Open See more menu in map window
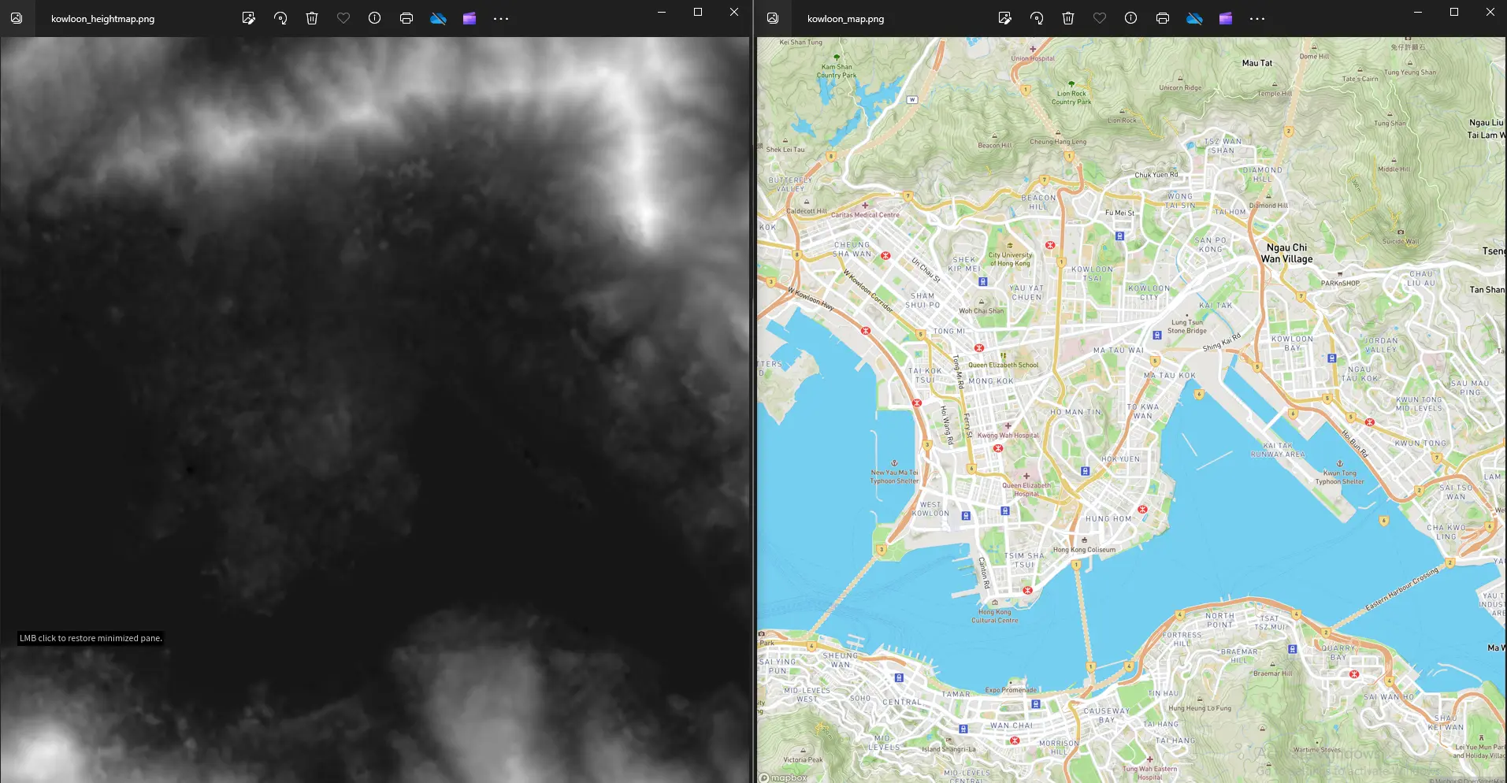The width and height of the screenshot is (1507, 783). tap(1257, 18)
